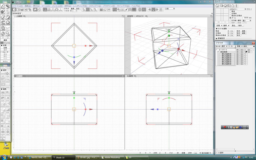Viewport: 256px width, 160px height.
Task: Maximize the 右面図 right viewport
Action: coord(212,76)
